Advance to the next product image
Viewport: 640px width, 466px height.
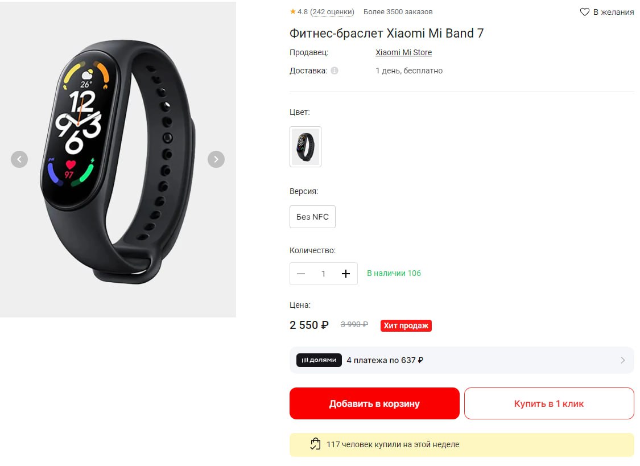[x=216, y=159]
